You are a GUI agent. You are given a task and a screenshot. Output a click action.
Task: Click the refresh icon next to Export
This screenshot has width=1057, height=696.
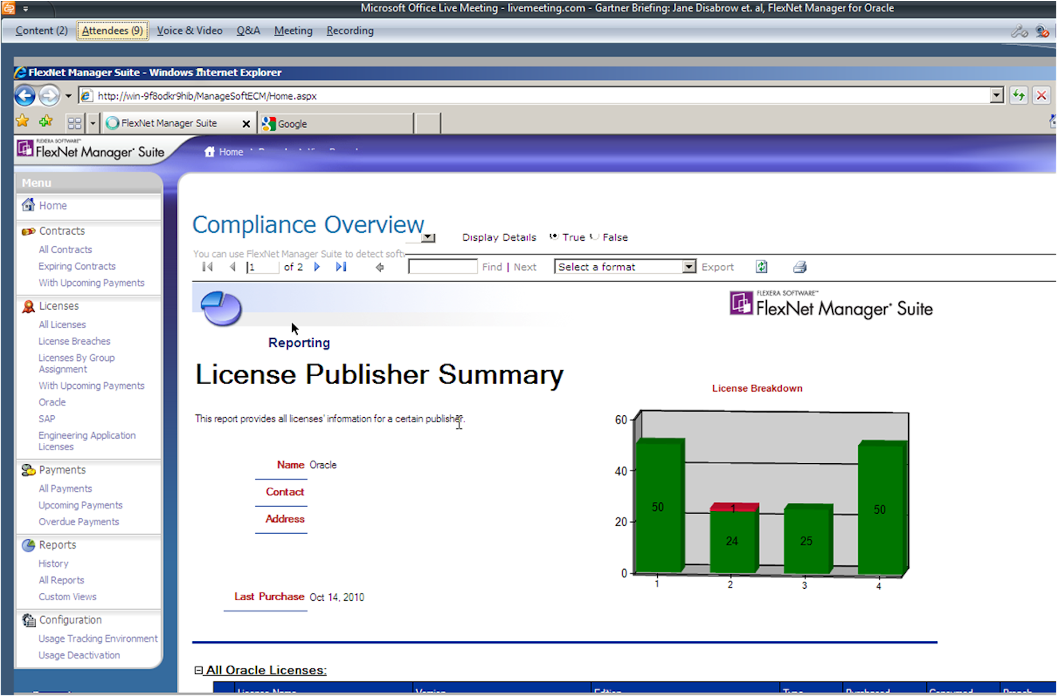click(761, 266)
